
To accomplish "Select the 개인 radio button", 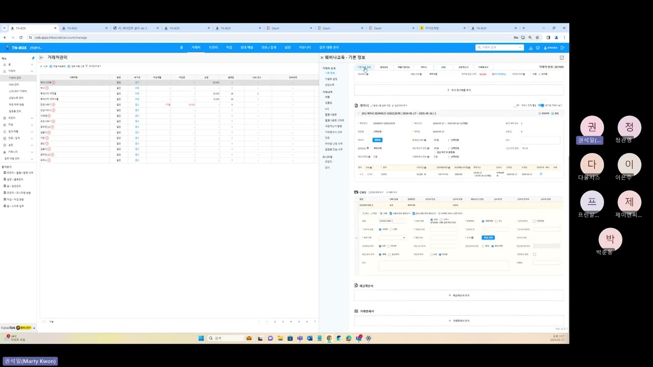I will [x=391, y=229].
